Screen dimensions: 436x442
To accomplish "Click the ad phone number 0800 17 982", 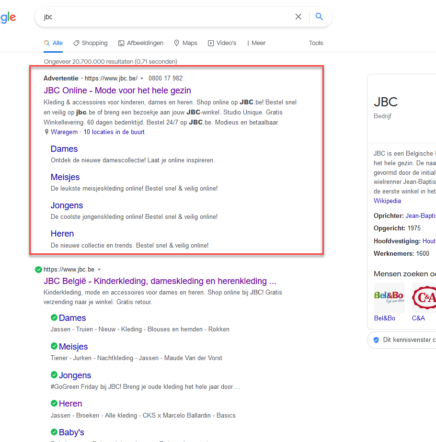I will pos(166,79).
